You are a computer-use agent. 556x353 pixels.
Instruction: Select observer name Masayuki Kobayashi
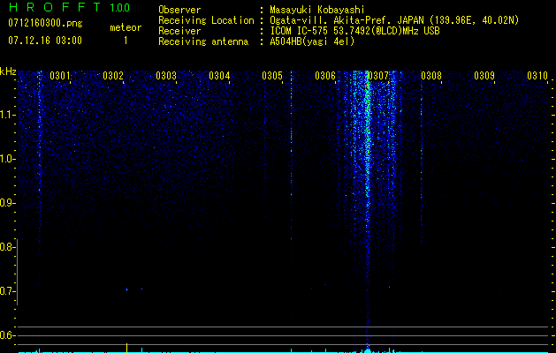point(317,10)
